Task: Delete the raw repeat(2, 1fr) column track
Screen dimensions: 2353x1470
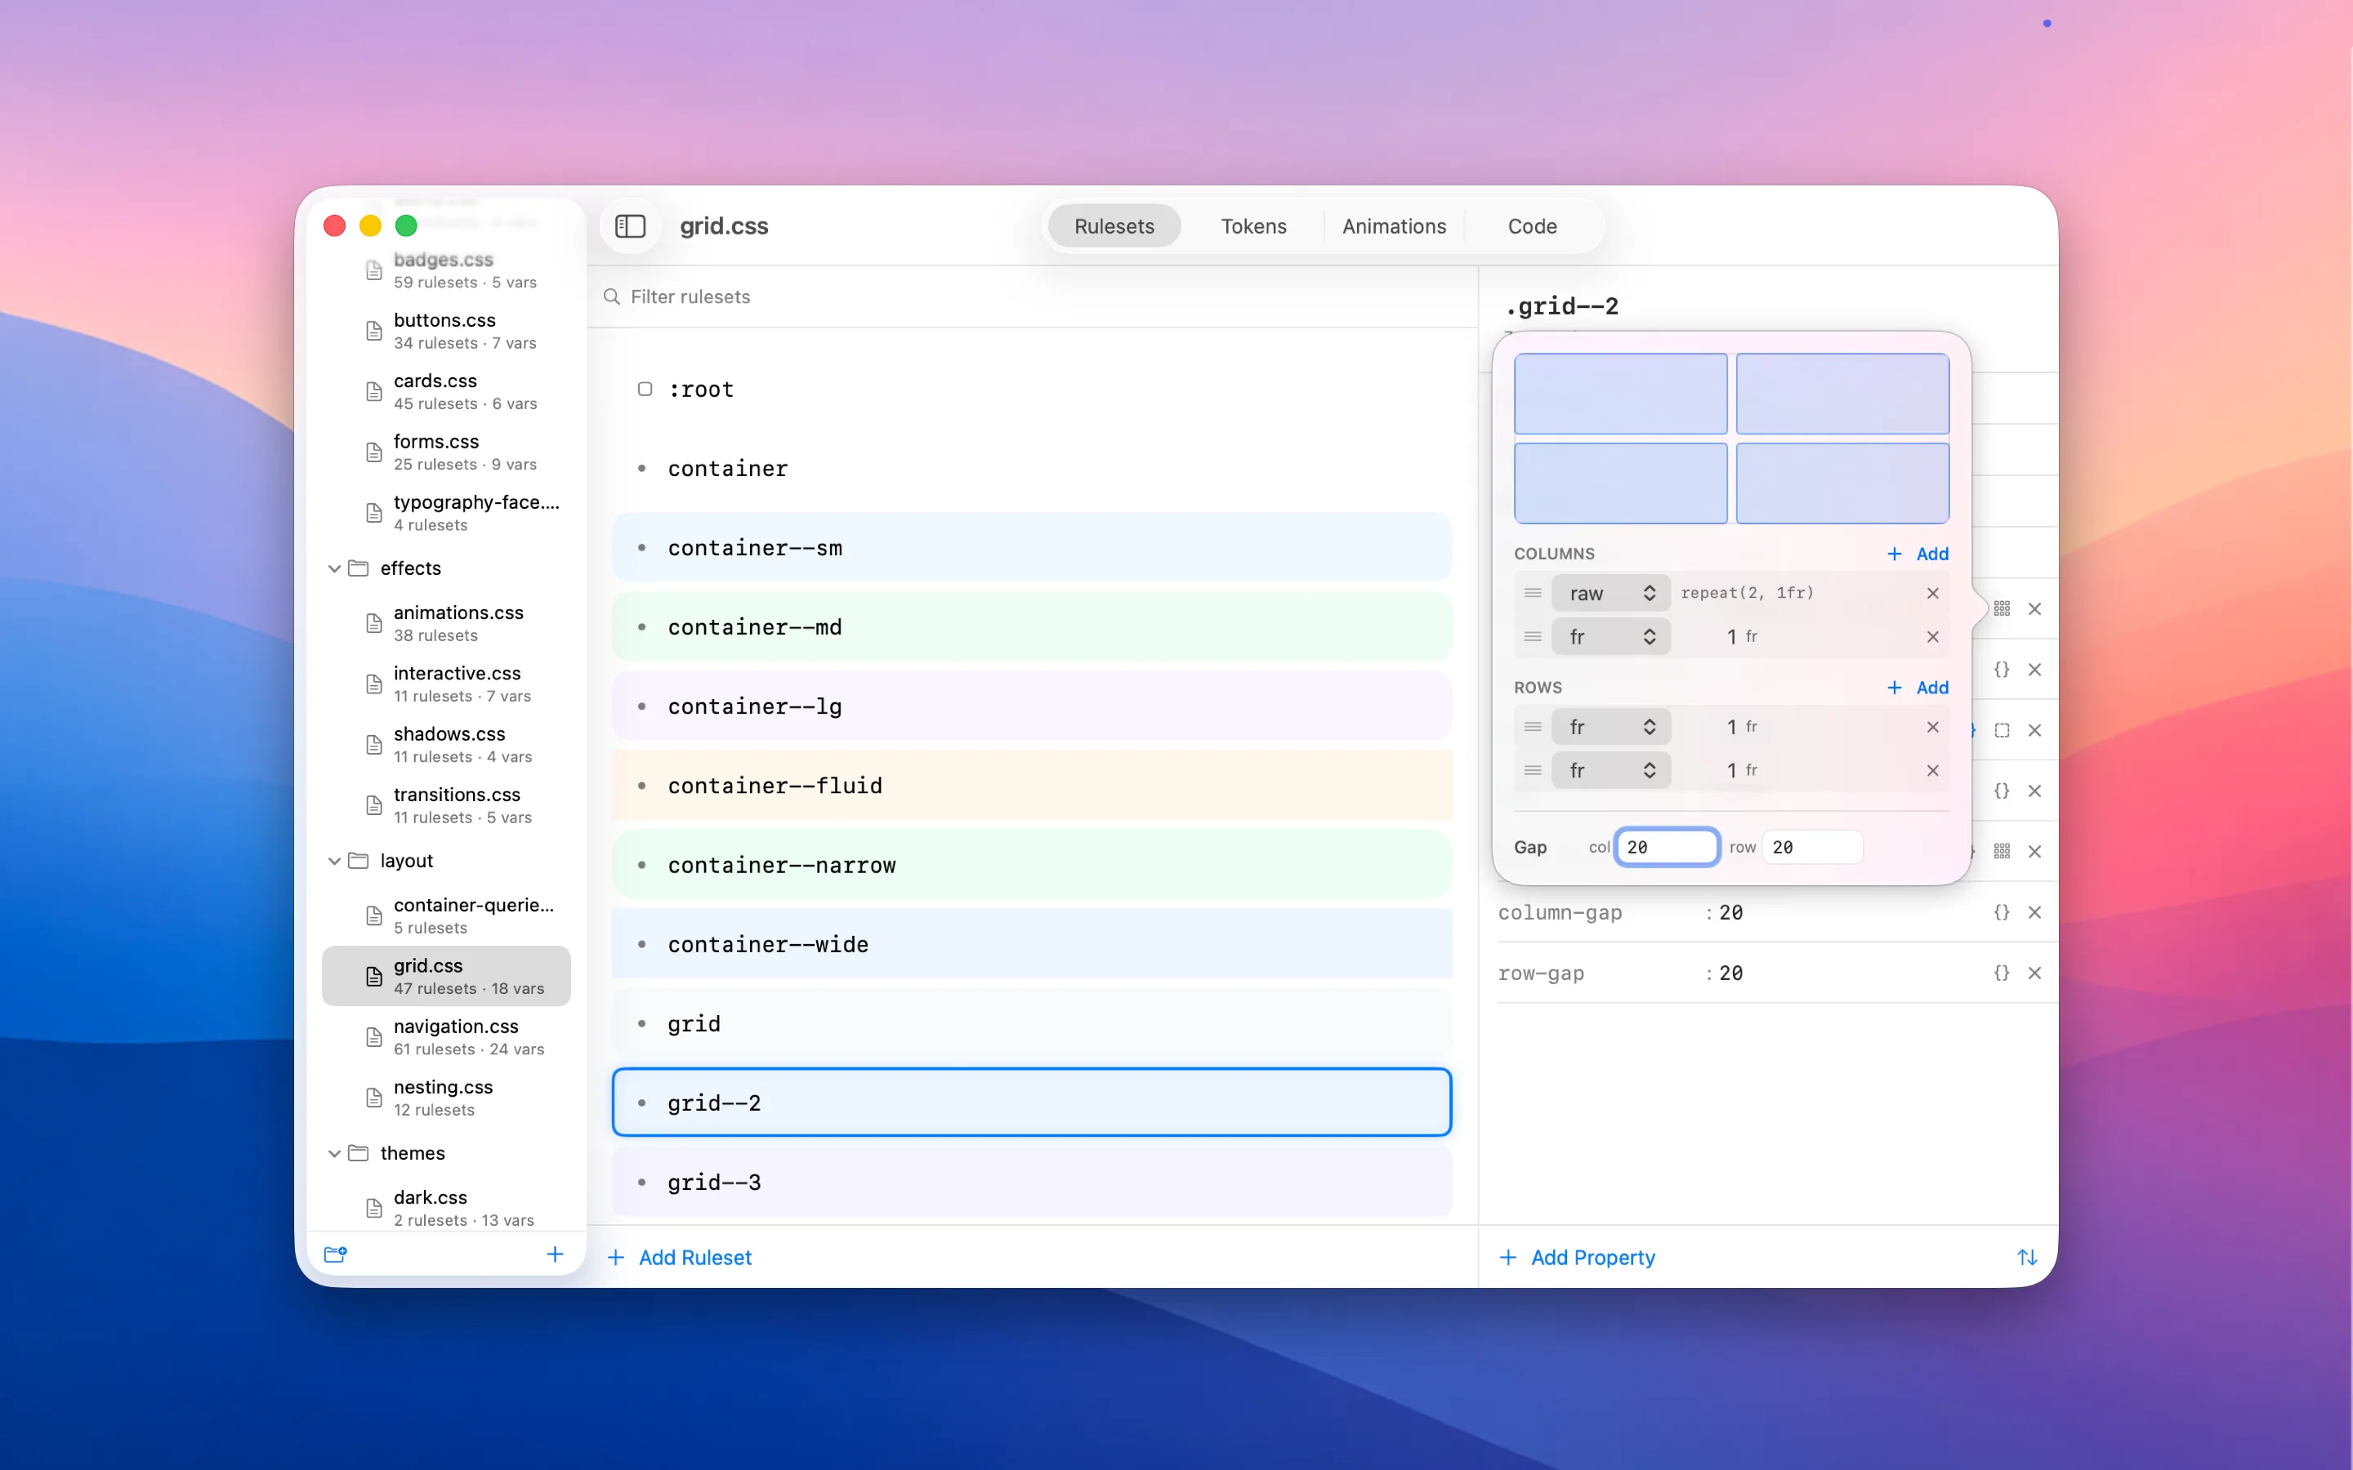Action: (1933, 593)
